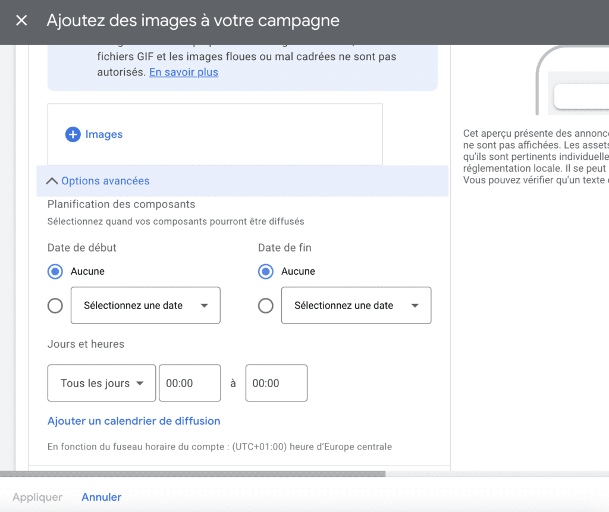
Task: Click Ajouter un calendrier de diffusion
Action: pos(134,421)
